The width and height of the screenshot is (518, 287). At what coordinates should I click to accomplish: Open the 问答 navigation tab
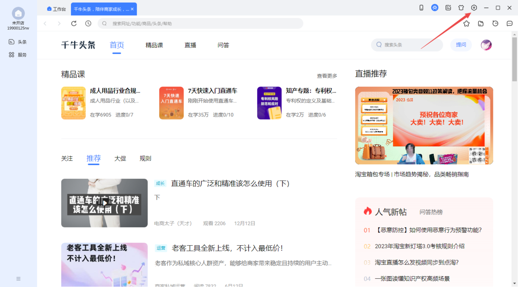(223, 45)
